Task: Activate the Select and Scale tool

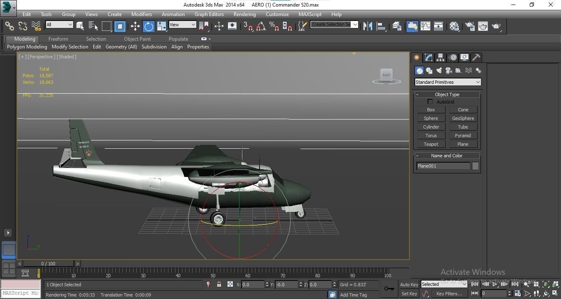Action: tap(161, 26)
